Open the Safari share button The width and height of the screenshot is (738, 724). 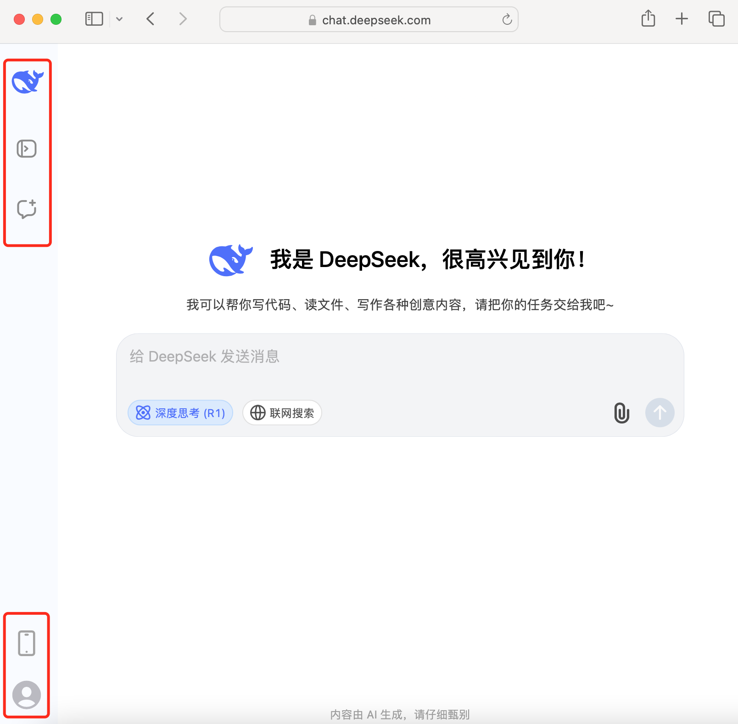[648, 18]
